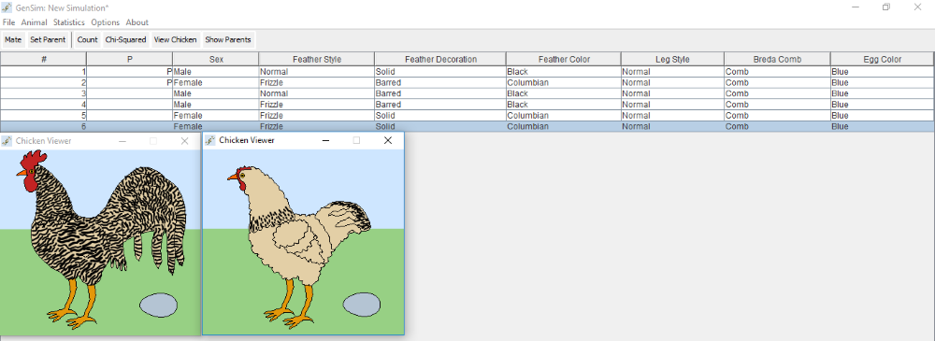
Task: Click row 3 Feather Decoration cell 'Barred'
Action: [440, 93]
